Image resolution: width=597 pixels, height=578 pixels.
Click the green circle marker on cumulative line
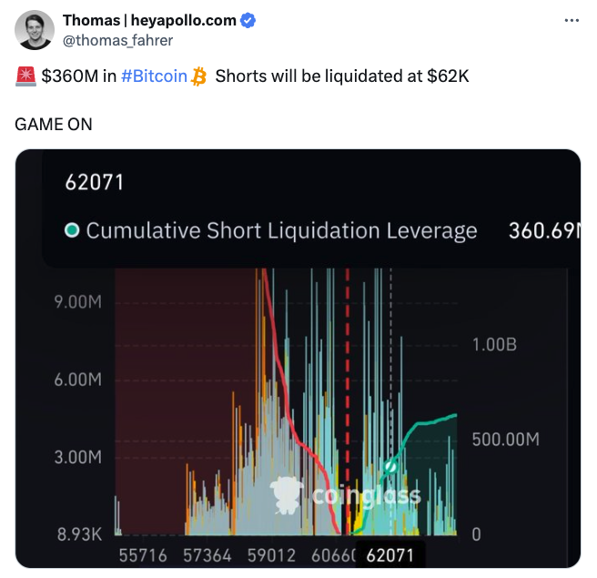(390, 466)
